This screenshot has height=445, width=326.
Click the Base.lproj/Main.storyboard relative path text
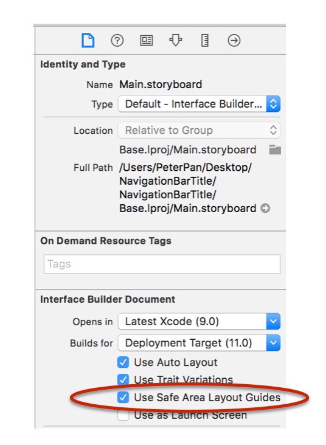click(188, 150)
